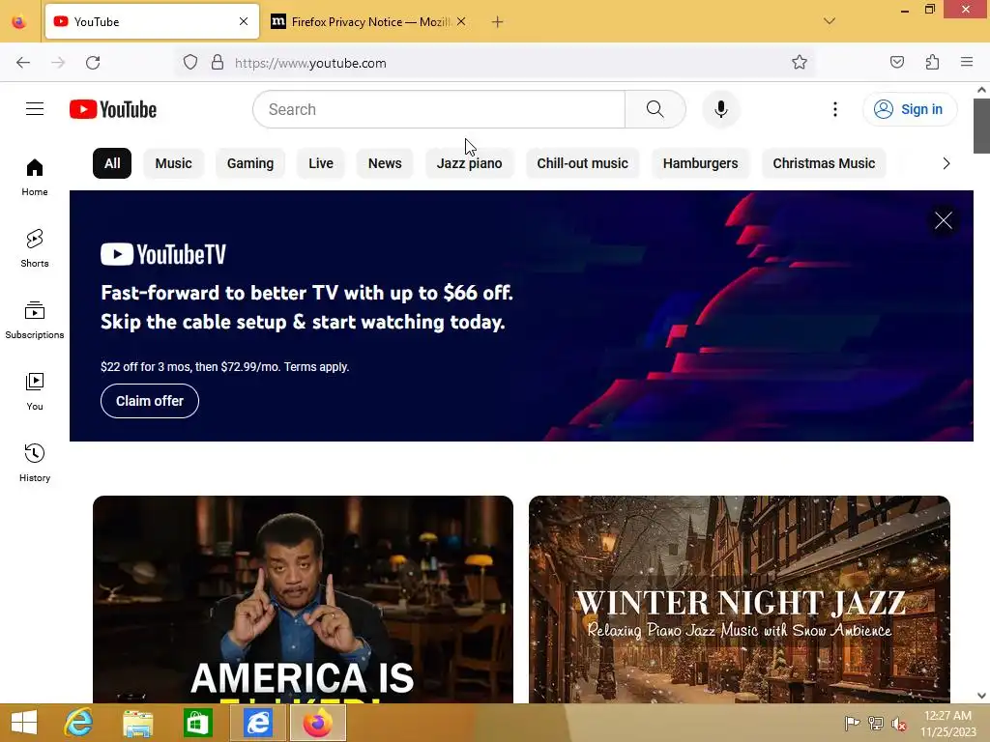Open File Explorer from taskbar
This screenshot has height=742, width=990.
pos(137,723)
